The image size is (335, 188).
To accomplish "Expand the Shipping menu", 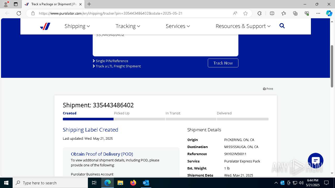I will tap(77, 26).
